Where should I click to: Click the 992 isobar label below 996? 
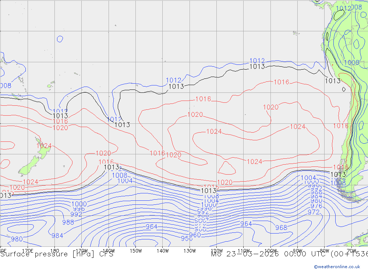pyautogui.click(x=76, y=214)
